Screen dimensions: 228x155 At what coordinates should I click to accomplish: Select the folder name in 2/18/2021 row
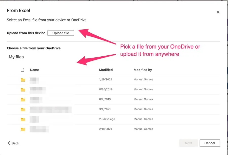[x=39, y=129]
